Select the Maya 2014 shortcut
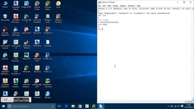Screen dimensions: 194x109 click(26, 56)
